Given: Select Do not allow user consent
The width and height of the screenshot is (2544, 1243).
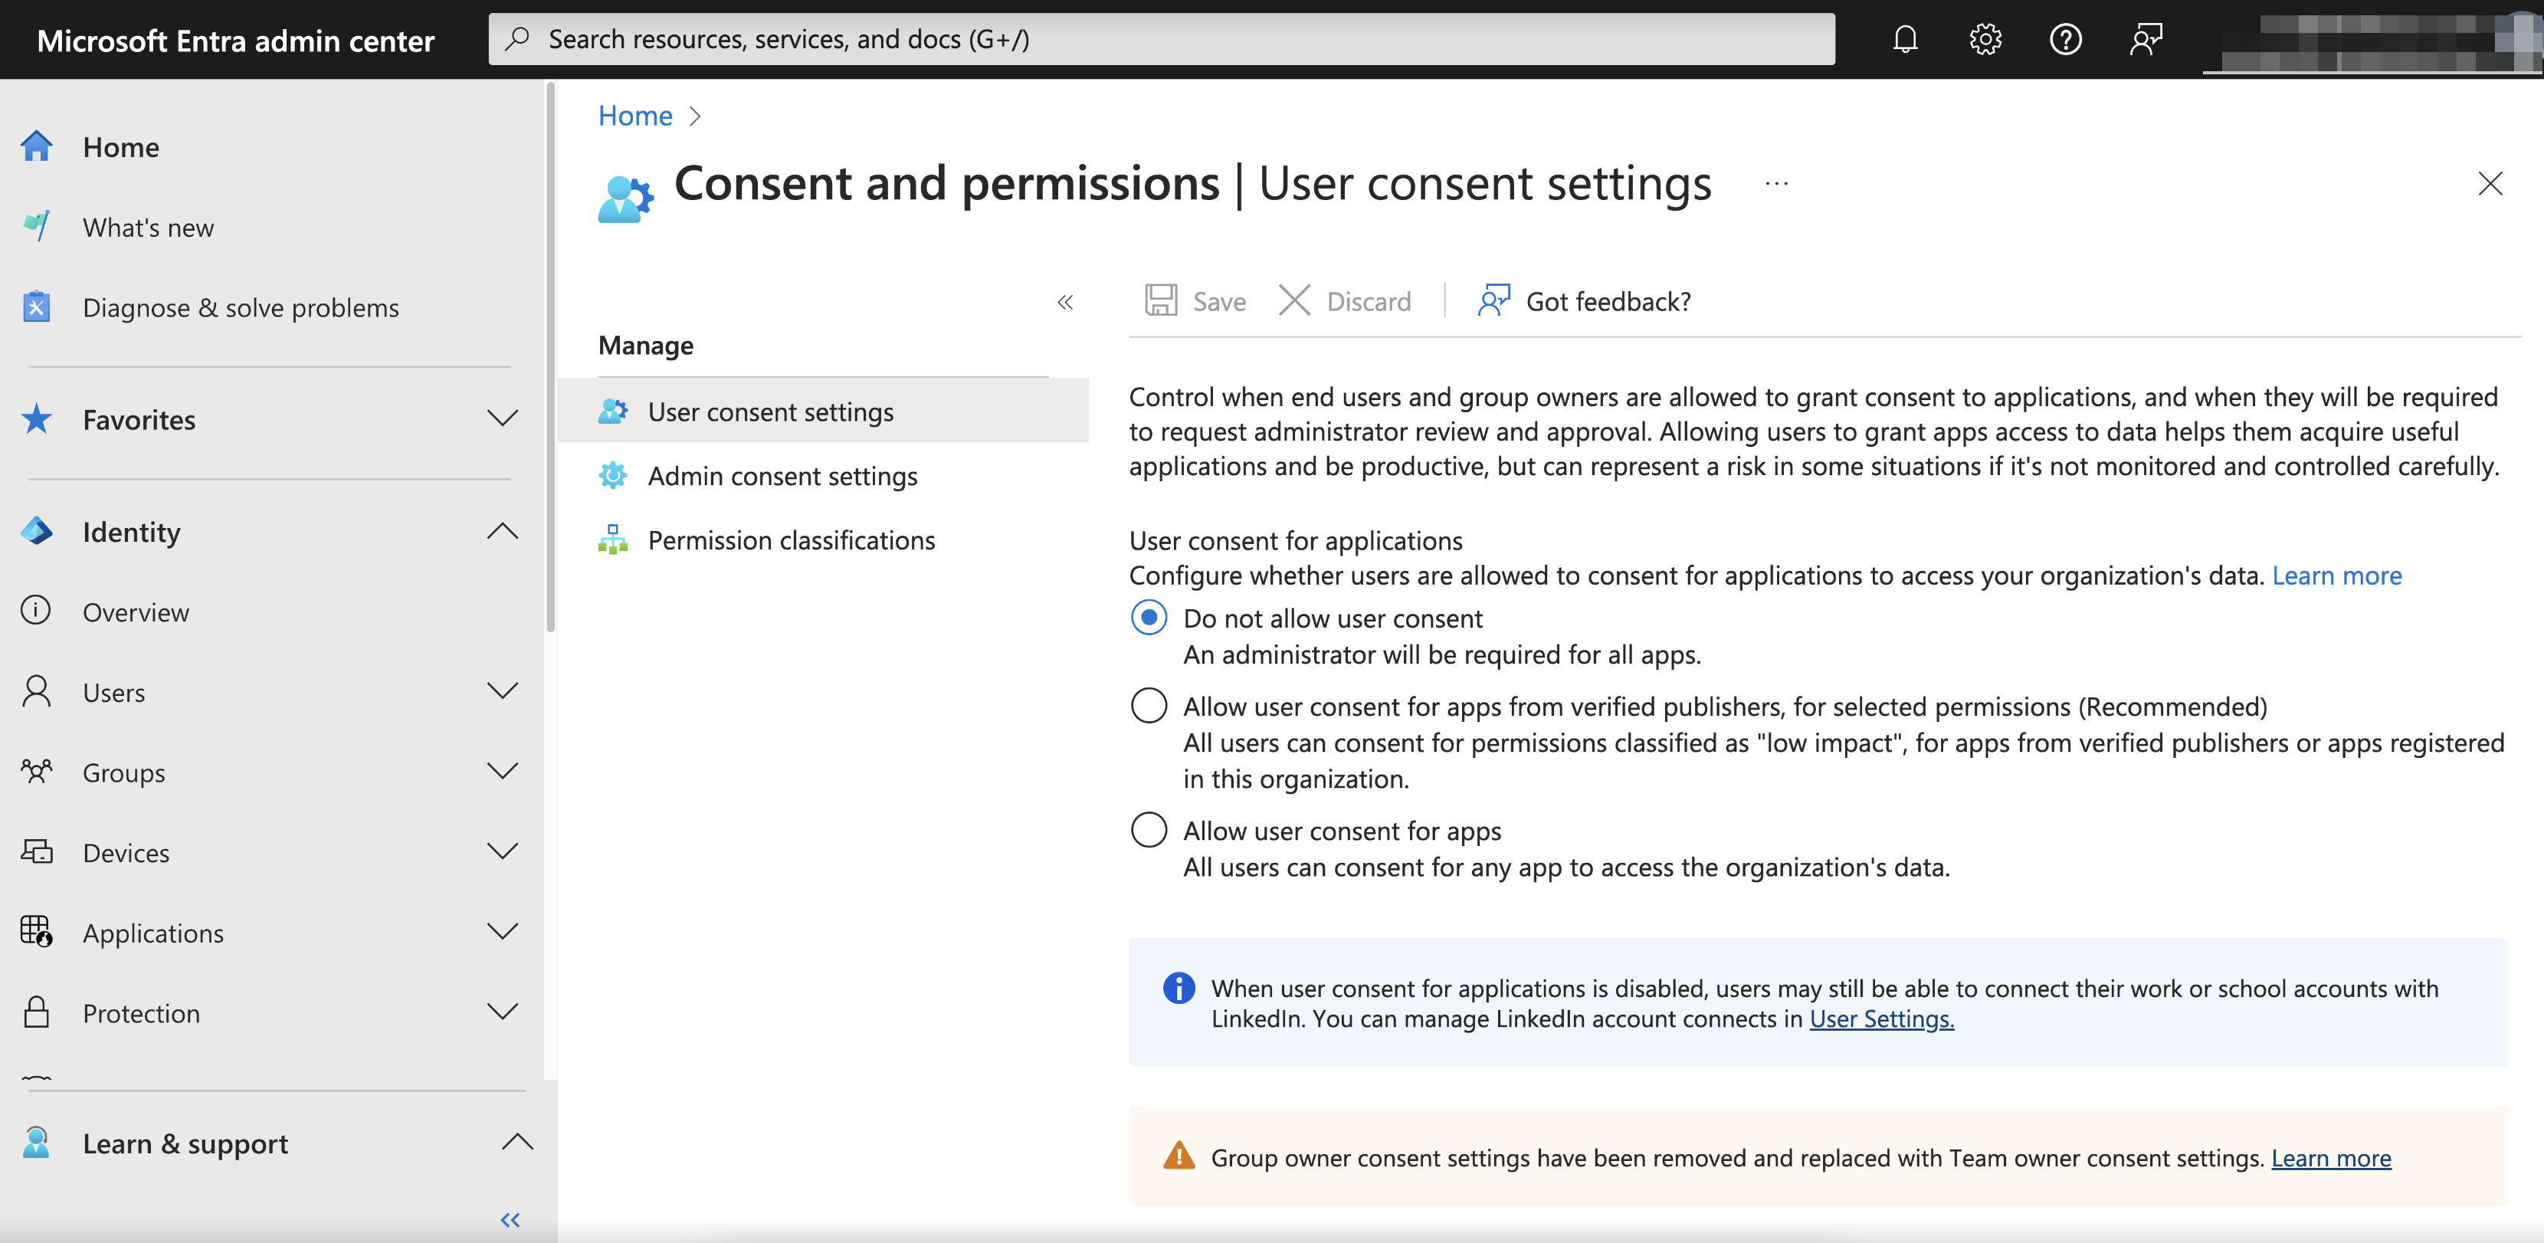Looking at the screenshot, I should (1148, 618).
